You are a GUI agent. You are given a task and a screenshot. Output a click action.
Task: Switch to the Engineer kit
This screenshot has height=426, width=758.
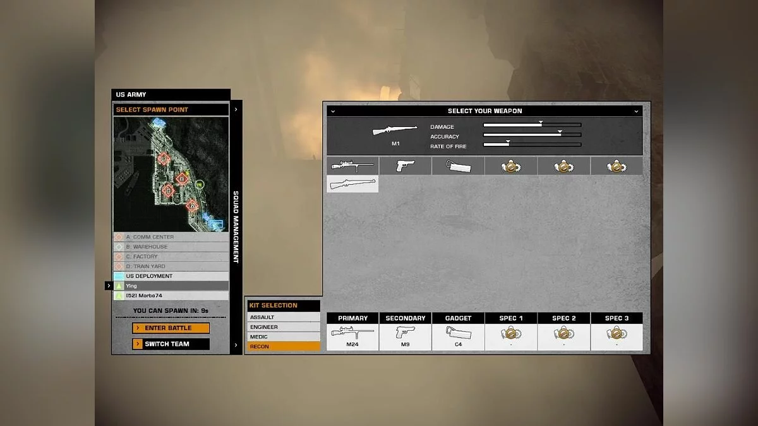(283, 327)
